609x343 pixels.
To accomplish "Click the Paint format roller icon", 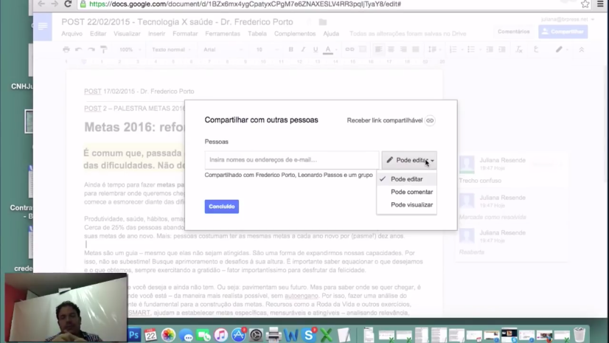I will click(x=104, y=49).
